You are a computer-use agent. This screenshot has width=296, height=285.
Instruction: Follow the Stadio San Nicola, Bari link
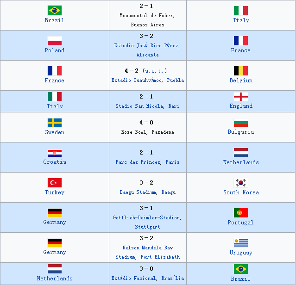(x=147, y=106)
